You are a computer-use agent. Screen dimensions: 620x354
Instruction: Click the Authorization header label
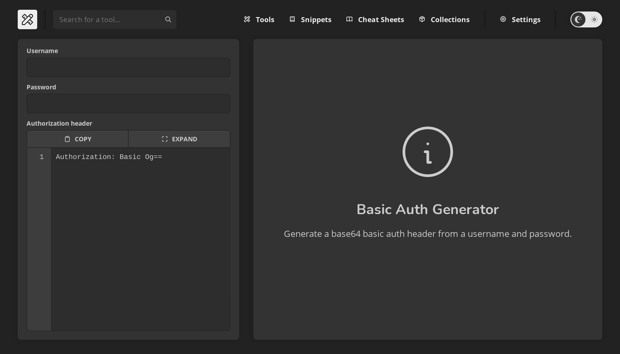pos(59,123)
